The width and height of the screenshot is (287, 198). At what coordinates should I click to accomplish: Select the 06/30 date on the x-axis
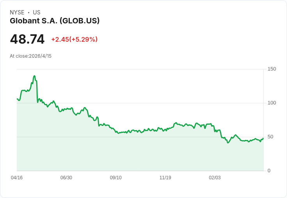coord(66,178)
